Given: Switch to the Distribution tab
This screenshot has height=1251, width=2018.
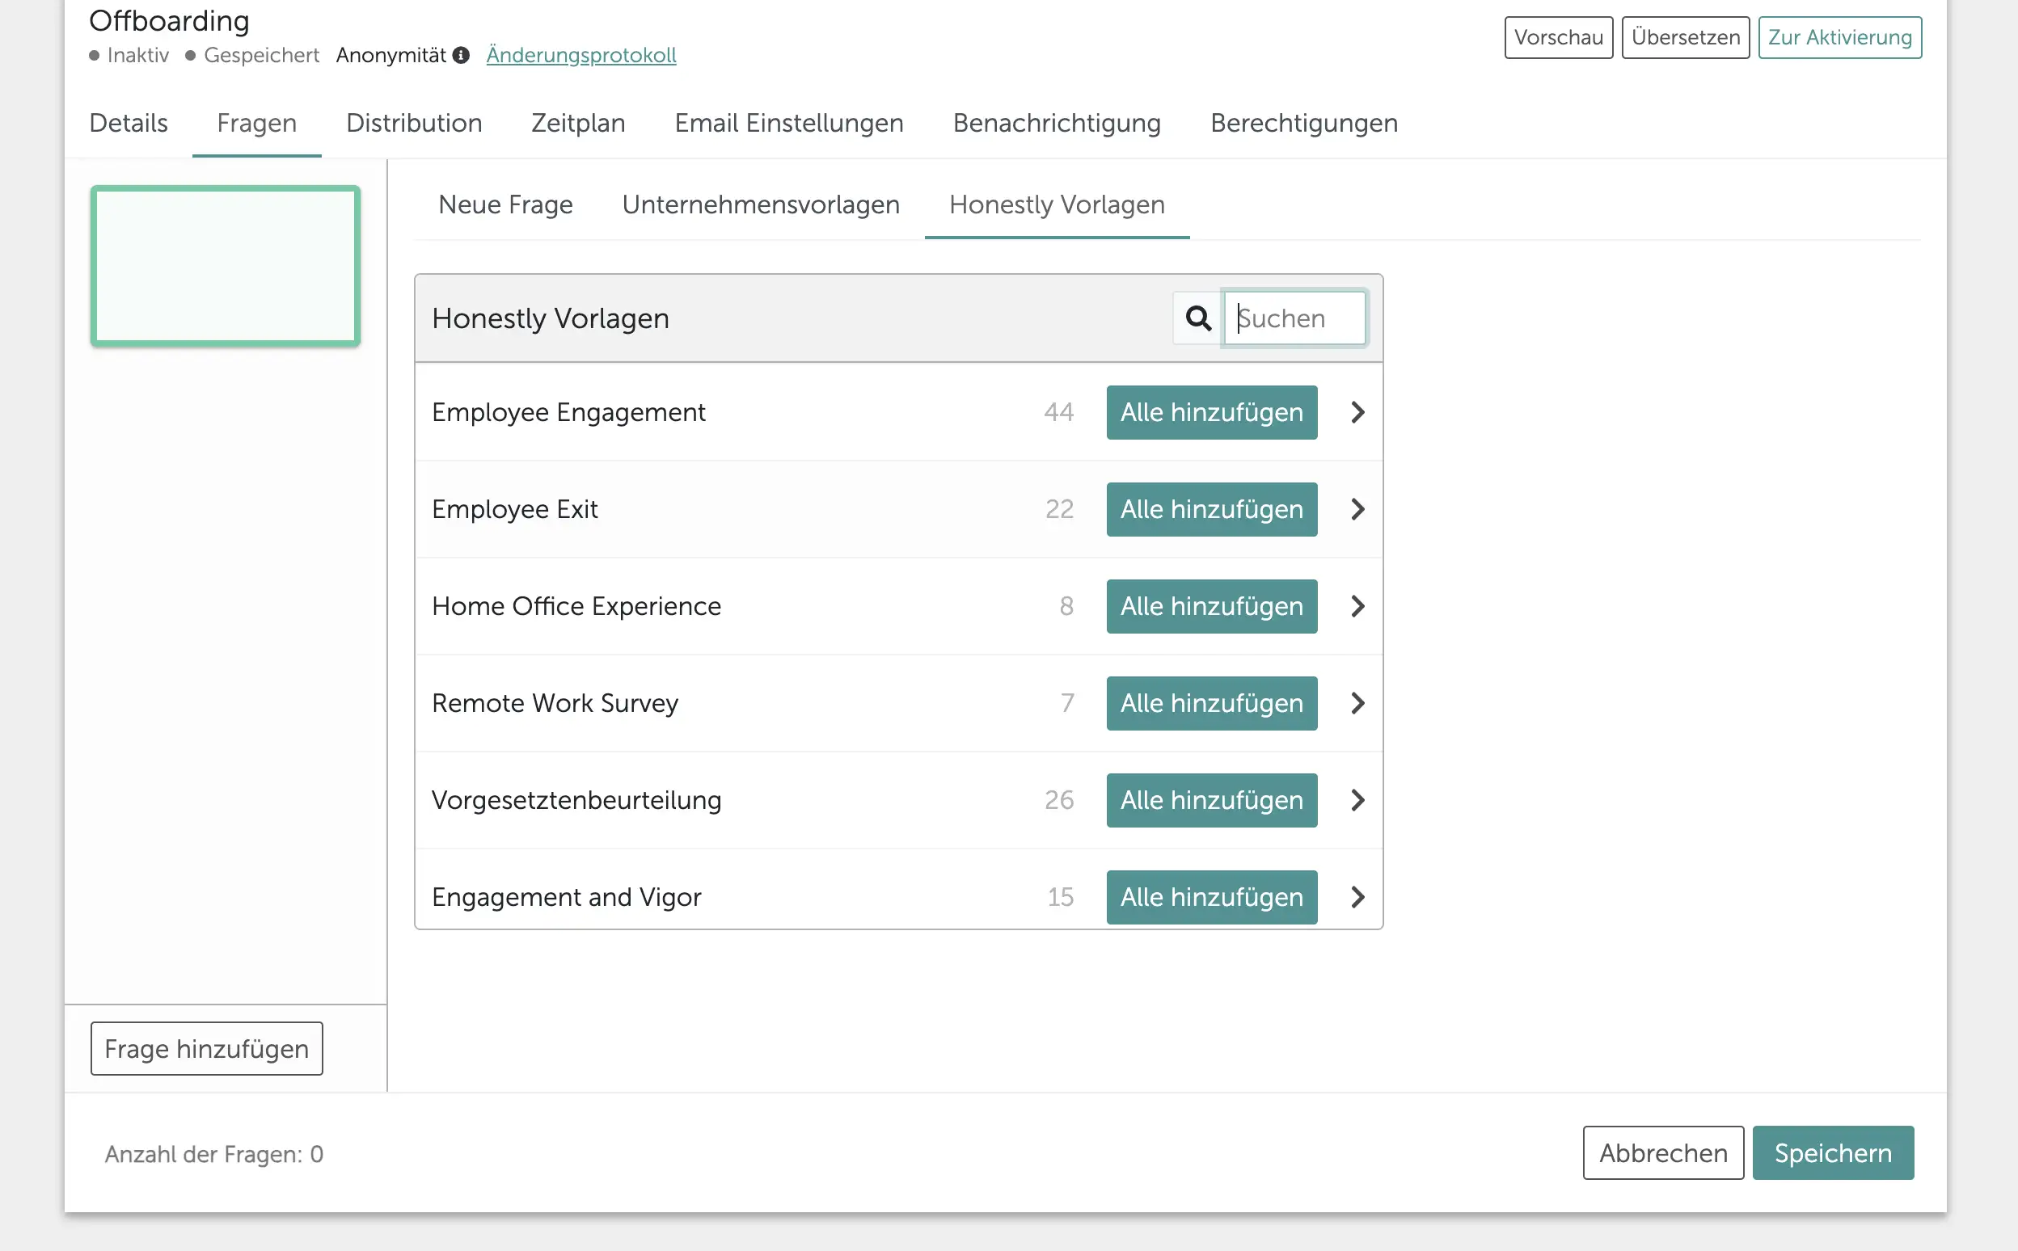Looking at the screenshot, I should (414, 124).
